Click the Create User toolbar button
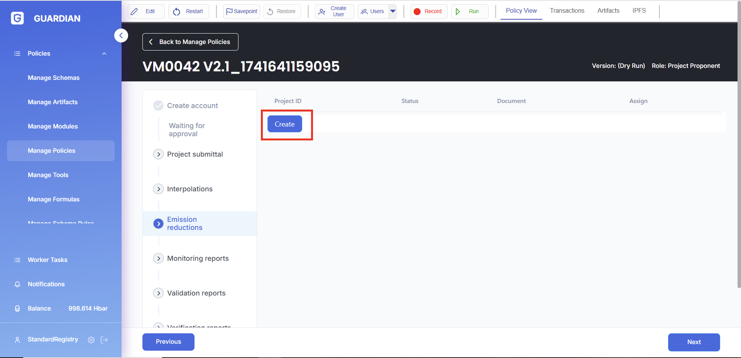This screenshot has height=358, width=741. (334, 12)
